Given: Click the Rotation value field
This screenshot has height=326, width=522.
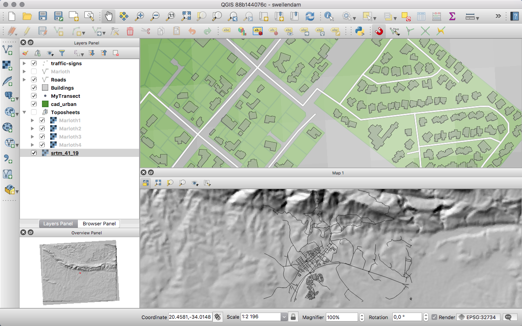Looking at the screenshot, I should pyautogui.click(x=407, y=317).
